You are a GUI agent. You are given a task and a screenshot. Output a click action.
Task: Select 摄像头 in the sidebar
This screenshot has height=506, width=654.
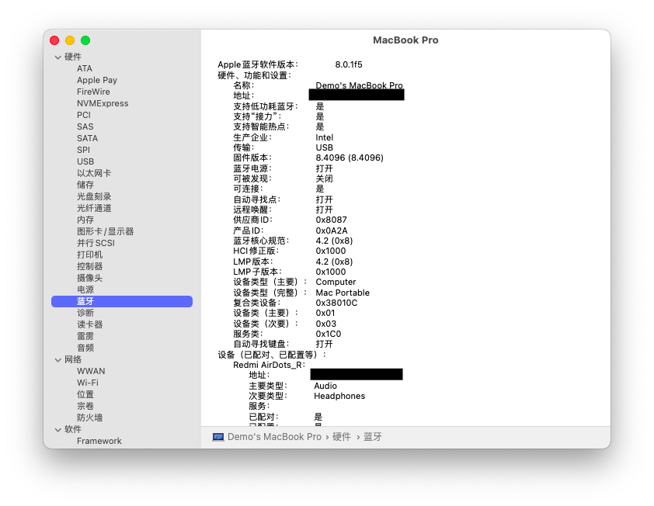(89, 278)
